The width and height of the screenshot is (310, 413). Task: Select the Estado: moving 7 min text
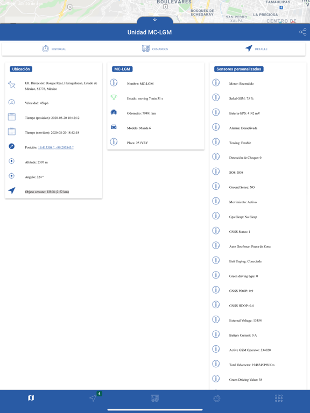tap(145, 98)
